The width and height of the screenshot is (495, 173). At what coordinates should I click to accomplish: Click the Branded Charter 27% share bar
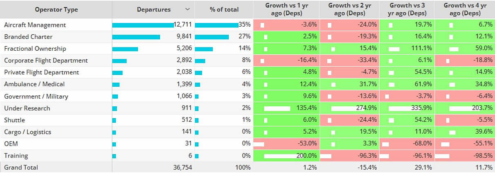(212, 37)
